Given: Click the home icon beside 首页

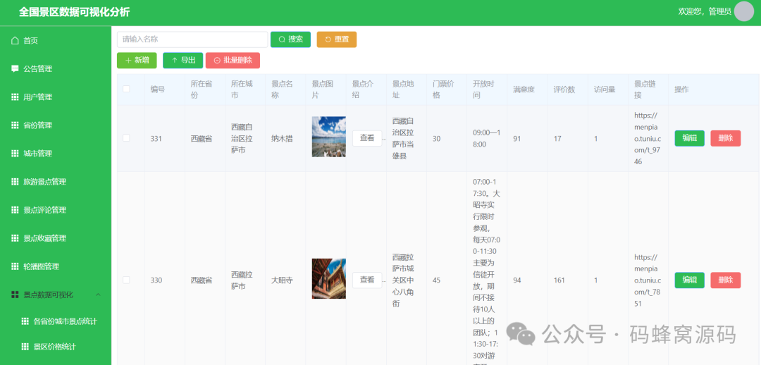Looking at the screenshot, I should 15,40.
